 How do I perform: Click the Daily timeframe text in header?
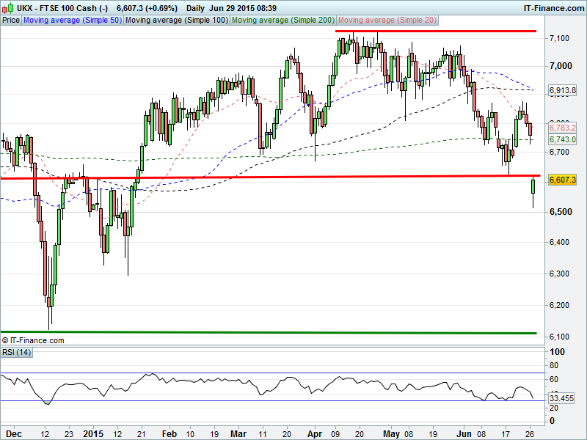pyautogui.click(x=196, y=7)
